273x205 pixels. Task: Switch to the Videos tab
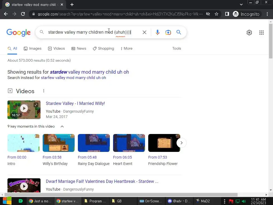click(57, 49)
